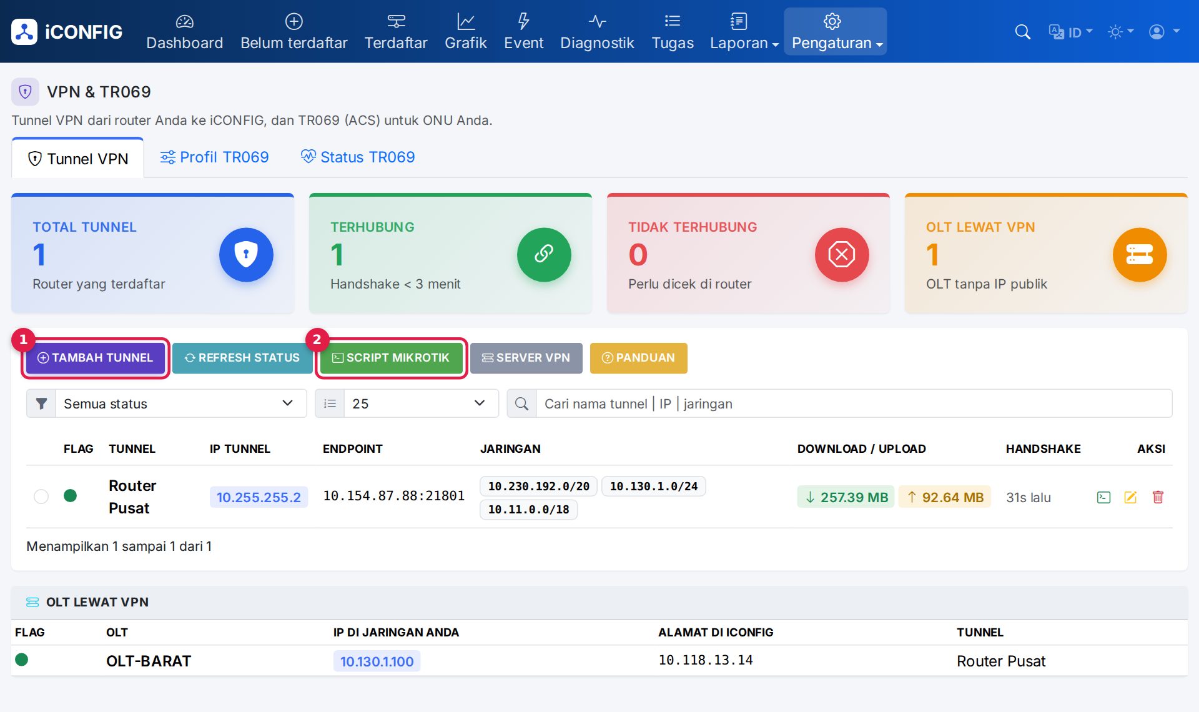The height and width of the screenshot is (712, 1199).
Task: Expand the Pengaturan dropdown menu
Action: click(836, 32)
